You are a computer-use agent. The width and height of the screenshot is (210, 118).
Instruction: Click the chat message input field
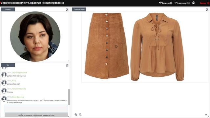(36, 108)
